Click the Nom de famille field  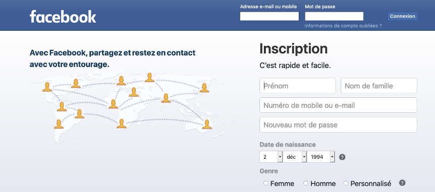click(379, 86)
